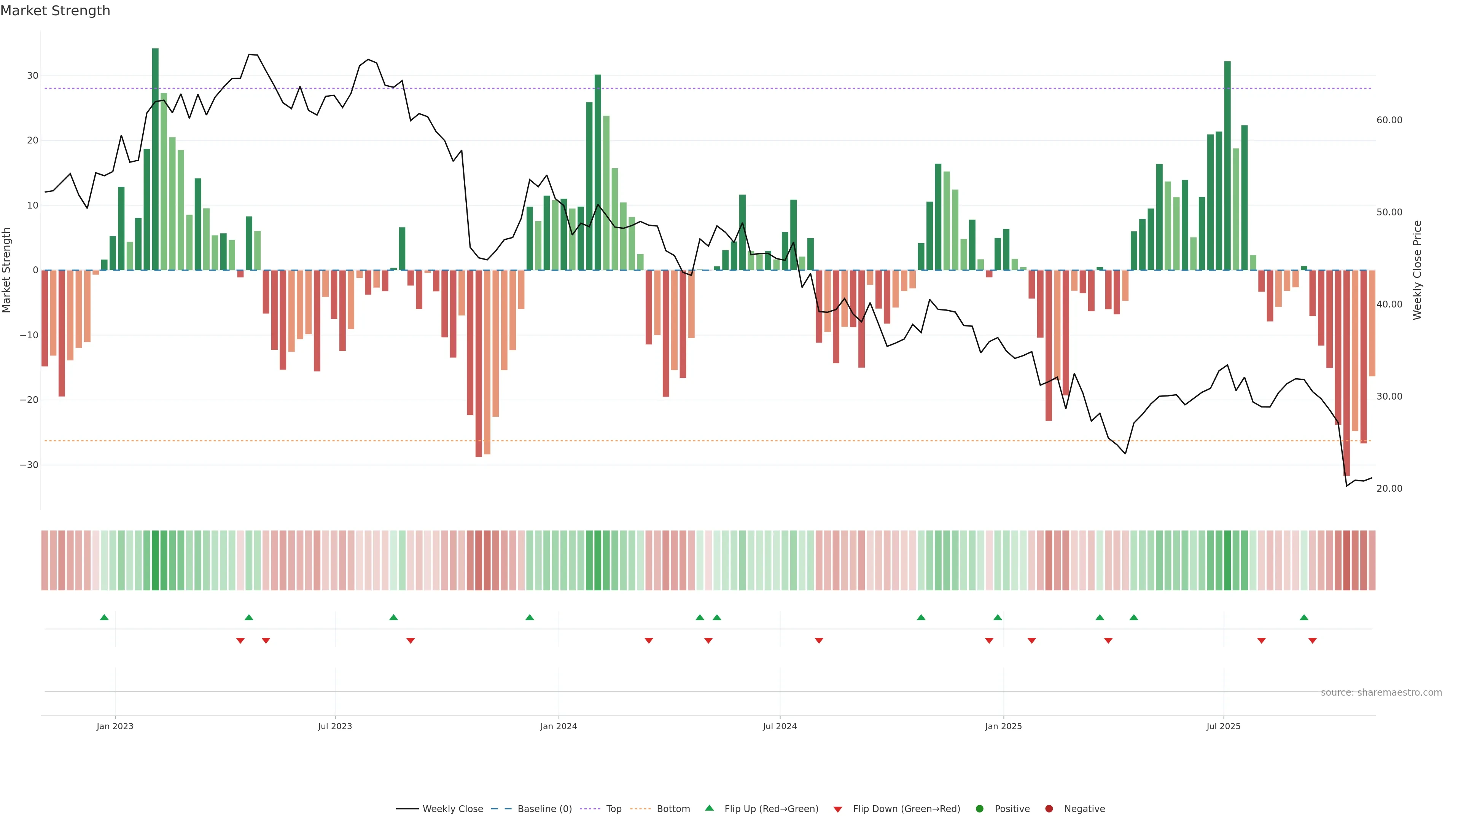Screen dimensions: 1461x822
Task: Click the green Flip Up triangle legend icon
Action: click(709, 808)
